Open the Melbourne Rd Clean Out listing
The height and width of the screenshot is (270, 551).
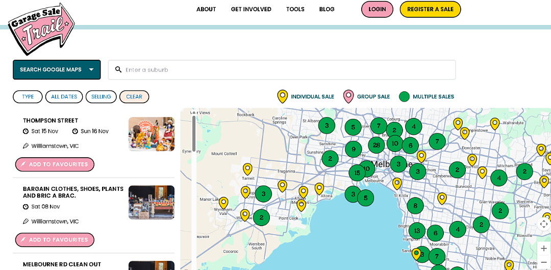(62, 264)
